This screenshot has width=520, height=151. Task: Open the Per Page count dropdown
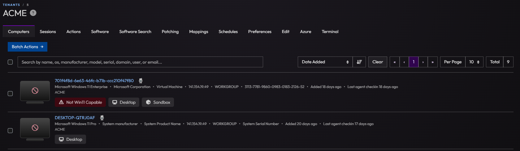474,62
